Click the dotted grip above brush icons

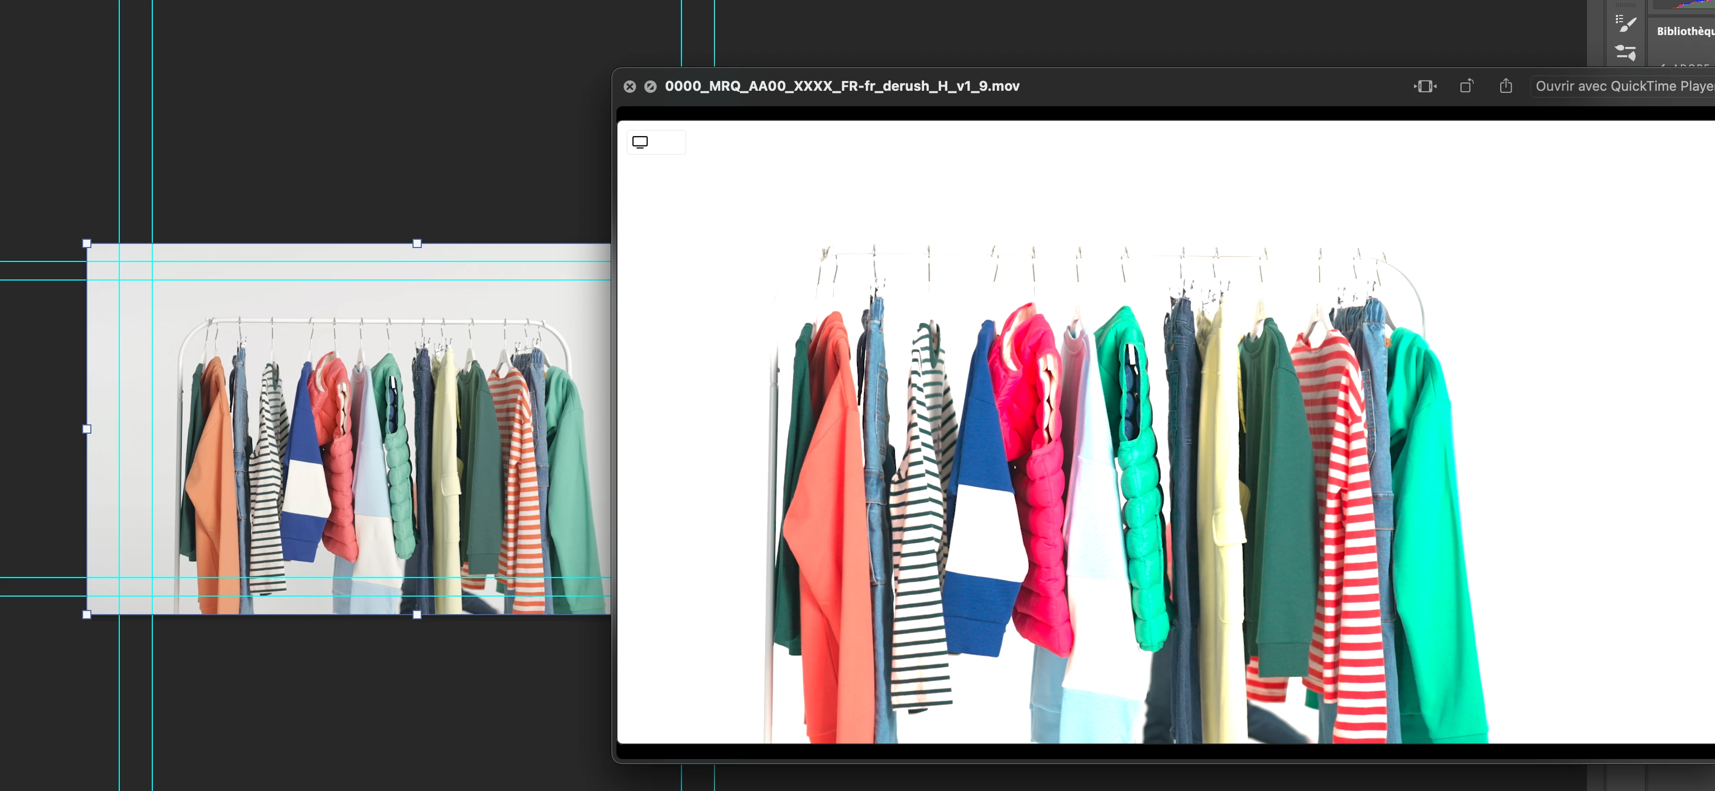tap(1625, 5)
